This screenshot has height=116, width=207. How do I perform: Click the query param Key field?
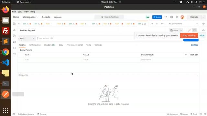click(53, 60)
